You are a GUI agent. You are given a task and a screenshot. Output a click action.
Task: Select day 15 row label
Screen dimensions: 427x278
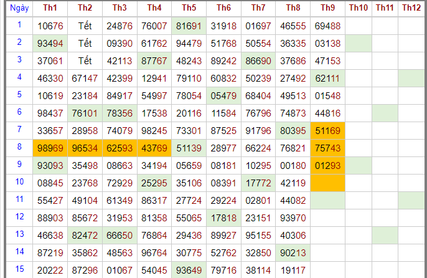click(19, 269)
